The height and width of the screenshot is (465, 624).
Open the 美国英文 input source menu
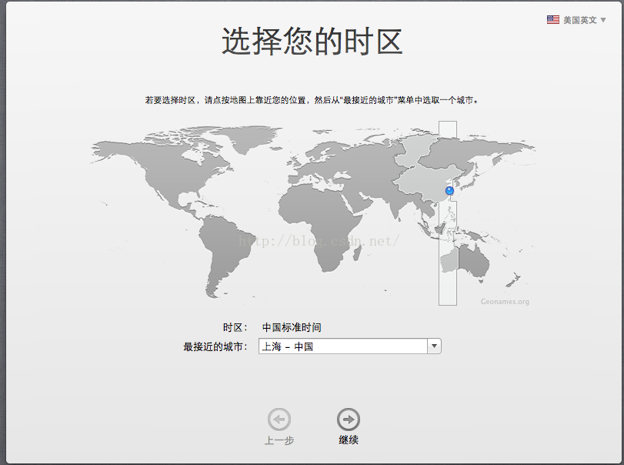579,20
